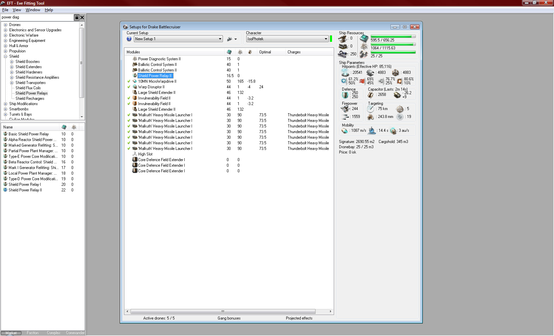Click the green indicator beside the Character dropdown

331,39
